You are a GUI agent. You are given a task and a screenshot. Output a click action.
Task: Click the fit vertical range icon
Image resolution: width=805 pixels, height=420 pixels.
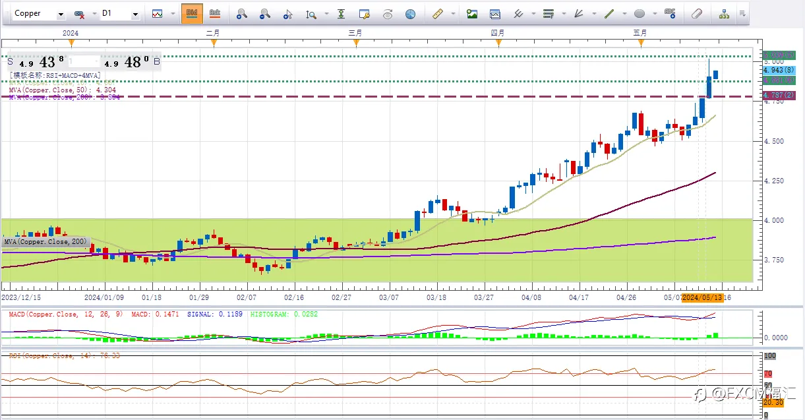tap(341, 14)
